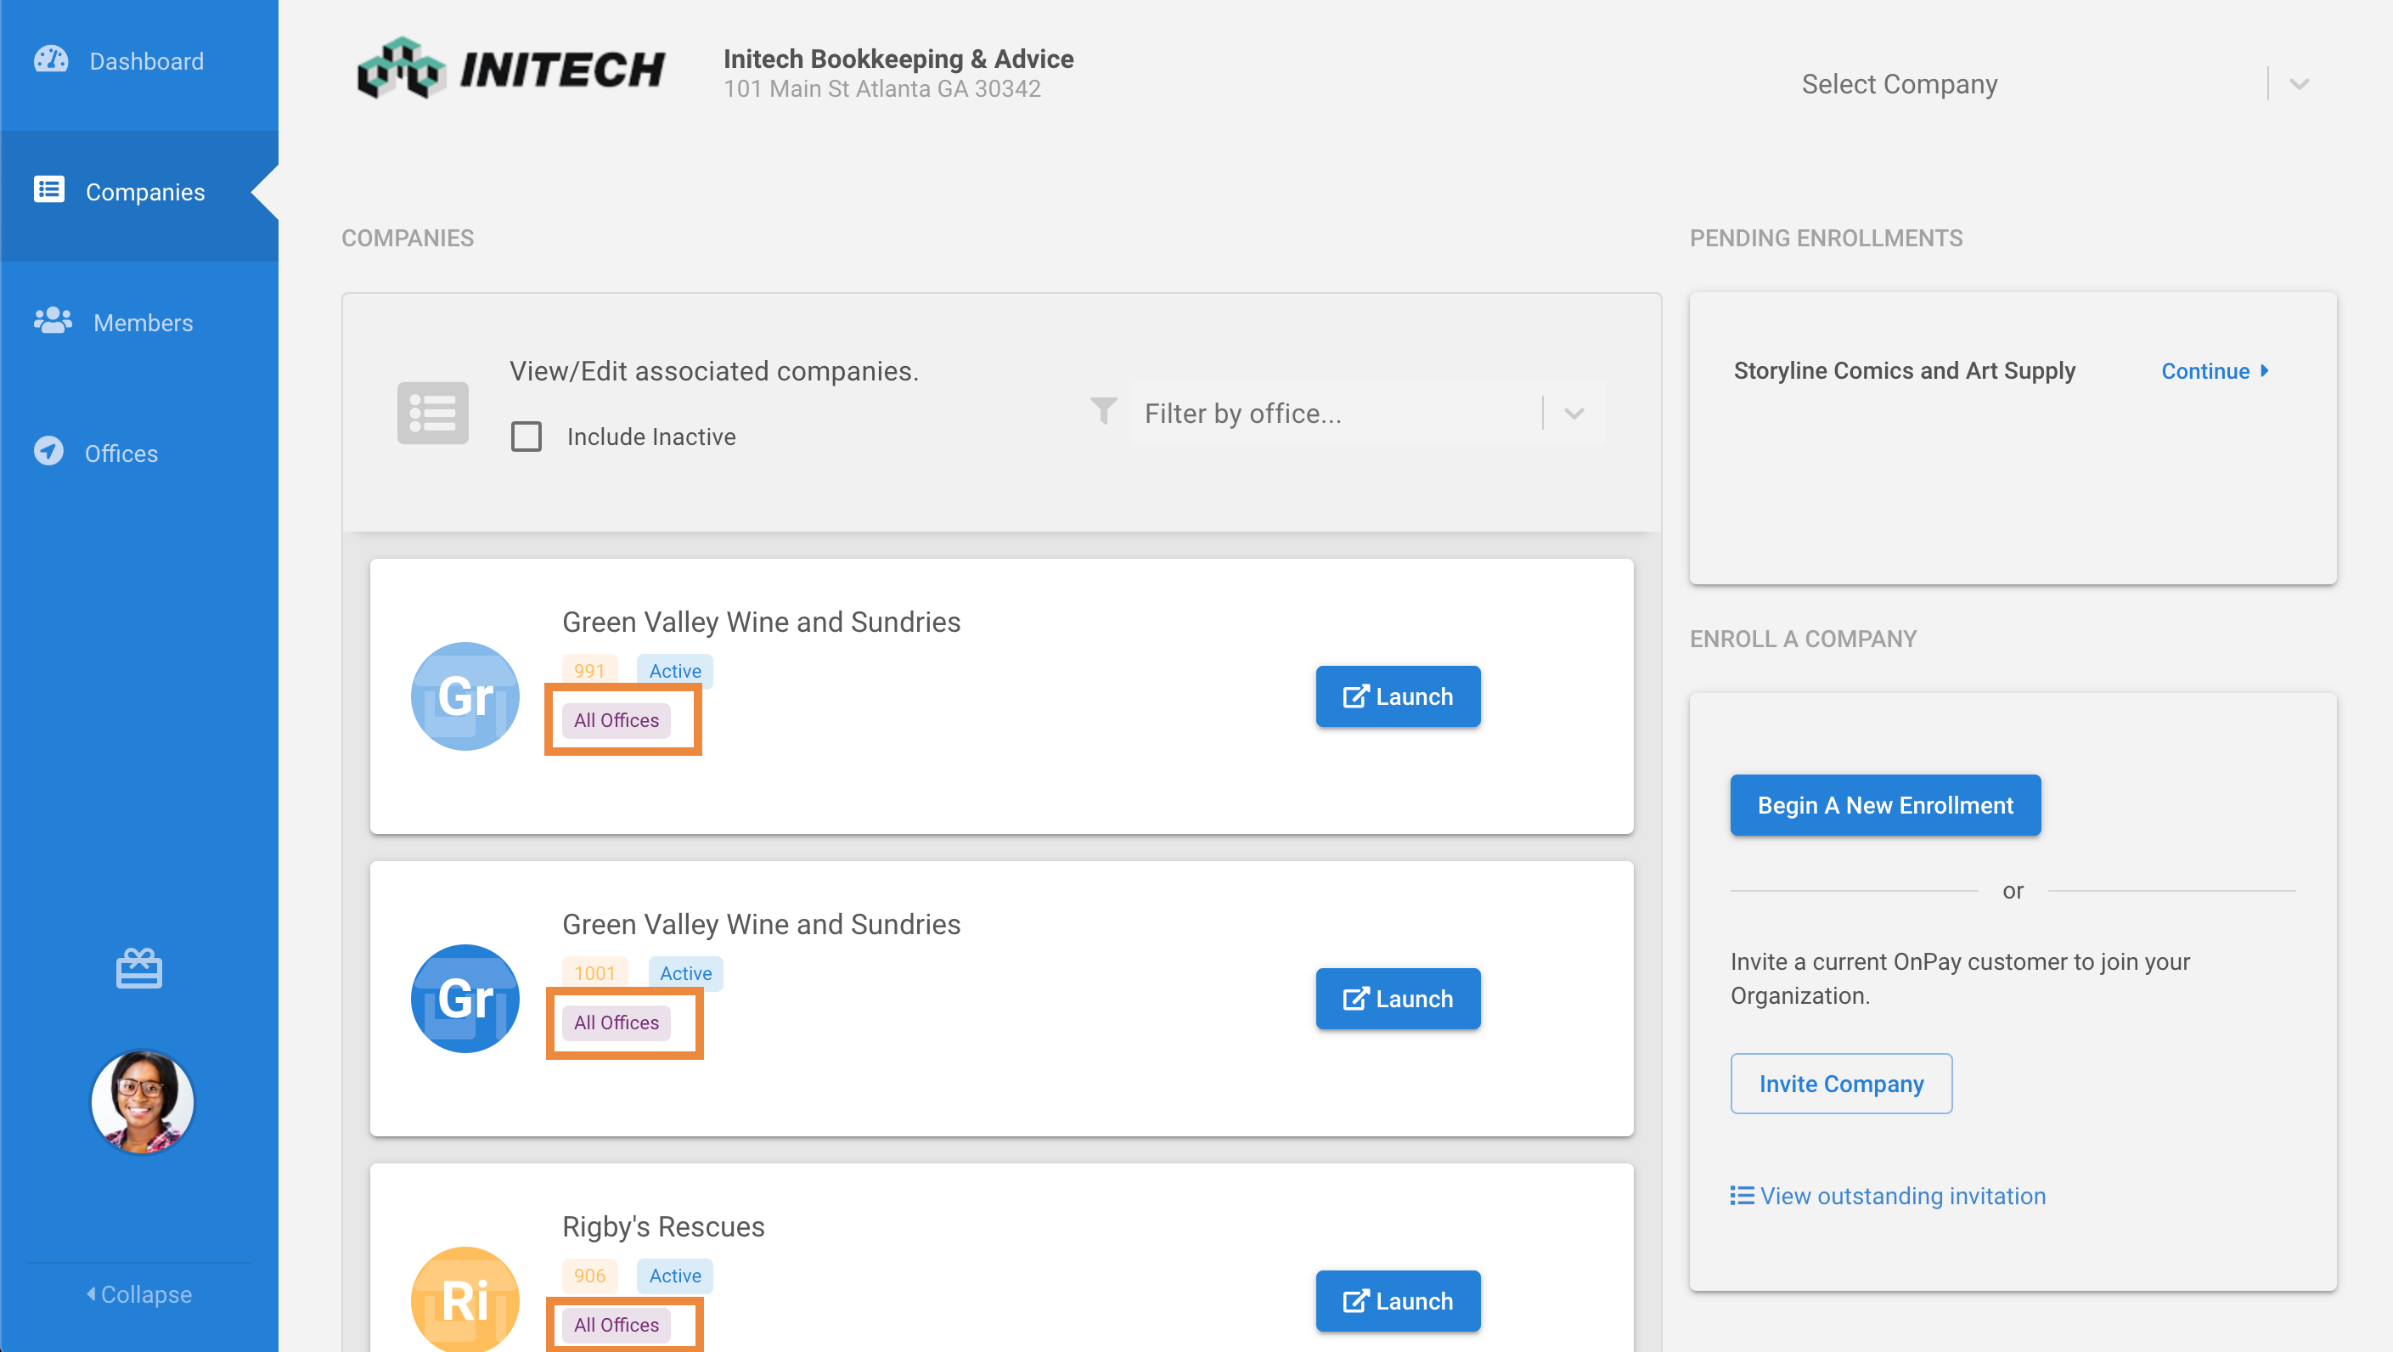Click Initech Bookkeeping & Advice heading
Image resolution: width=2393 pixels, height=1352 pixels.
[898, 59]
